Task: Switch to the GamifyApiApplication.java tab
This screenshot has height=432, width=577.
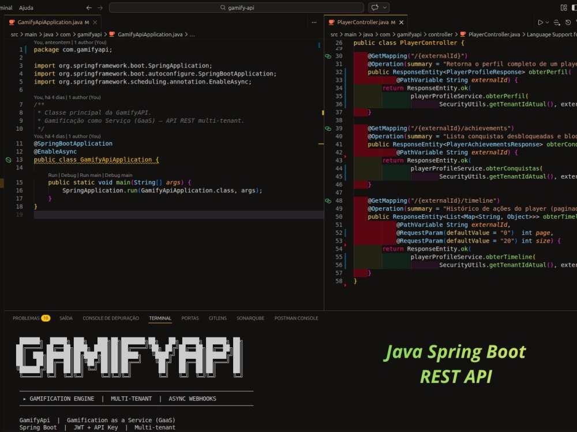Action: coord(53,22)
